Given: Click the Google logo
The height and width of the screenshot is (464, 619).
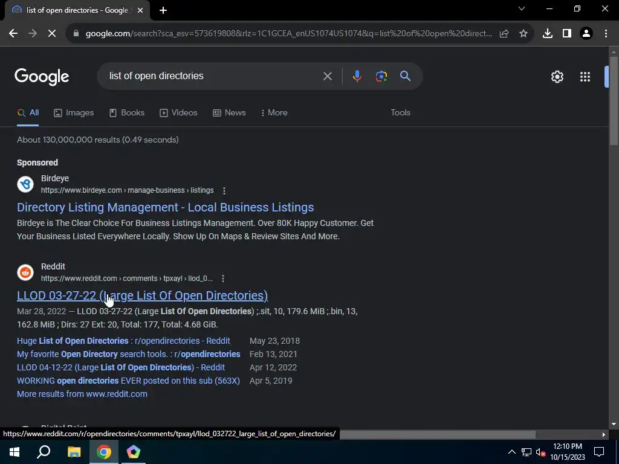Looking at the screenshot, I should pos(42,77).
